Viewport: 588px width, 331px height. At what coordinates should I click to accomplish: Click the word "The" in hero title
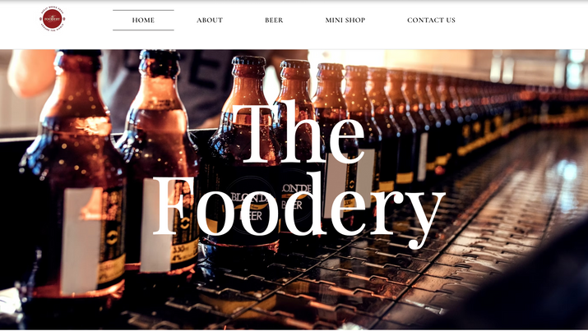click(299, 131)
